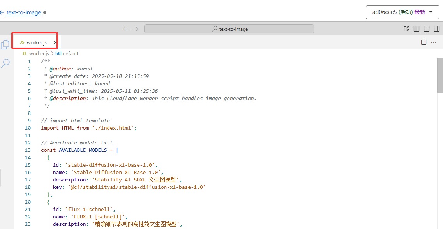Select the worker.js editor tab
The width and height of the screenshot is (443, 229).
[x=36, y=42]
